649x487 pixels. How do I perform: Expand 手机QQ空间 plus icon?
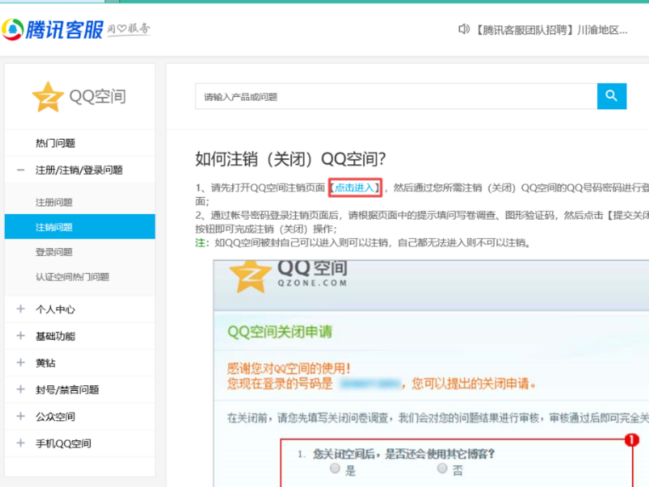click(x=20, y=443)
